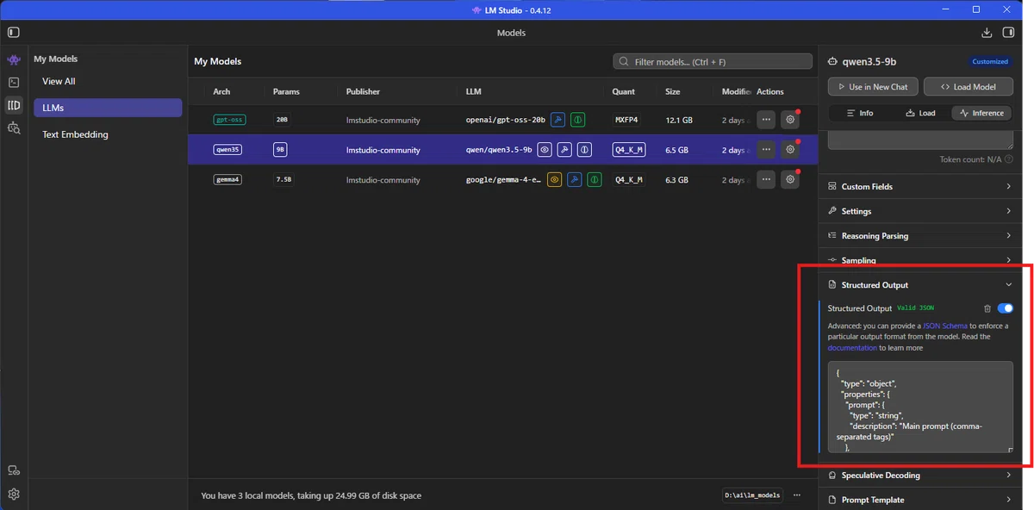Select the google/gemma-4 model name
The width and height of the screenshot is (1034, 510).
(x=503, y=180)
